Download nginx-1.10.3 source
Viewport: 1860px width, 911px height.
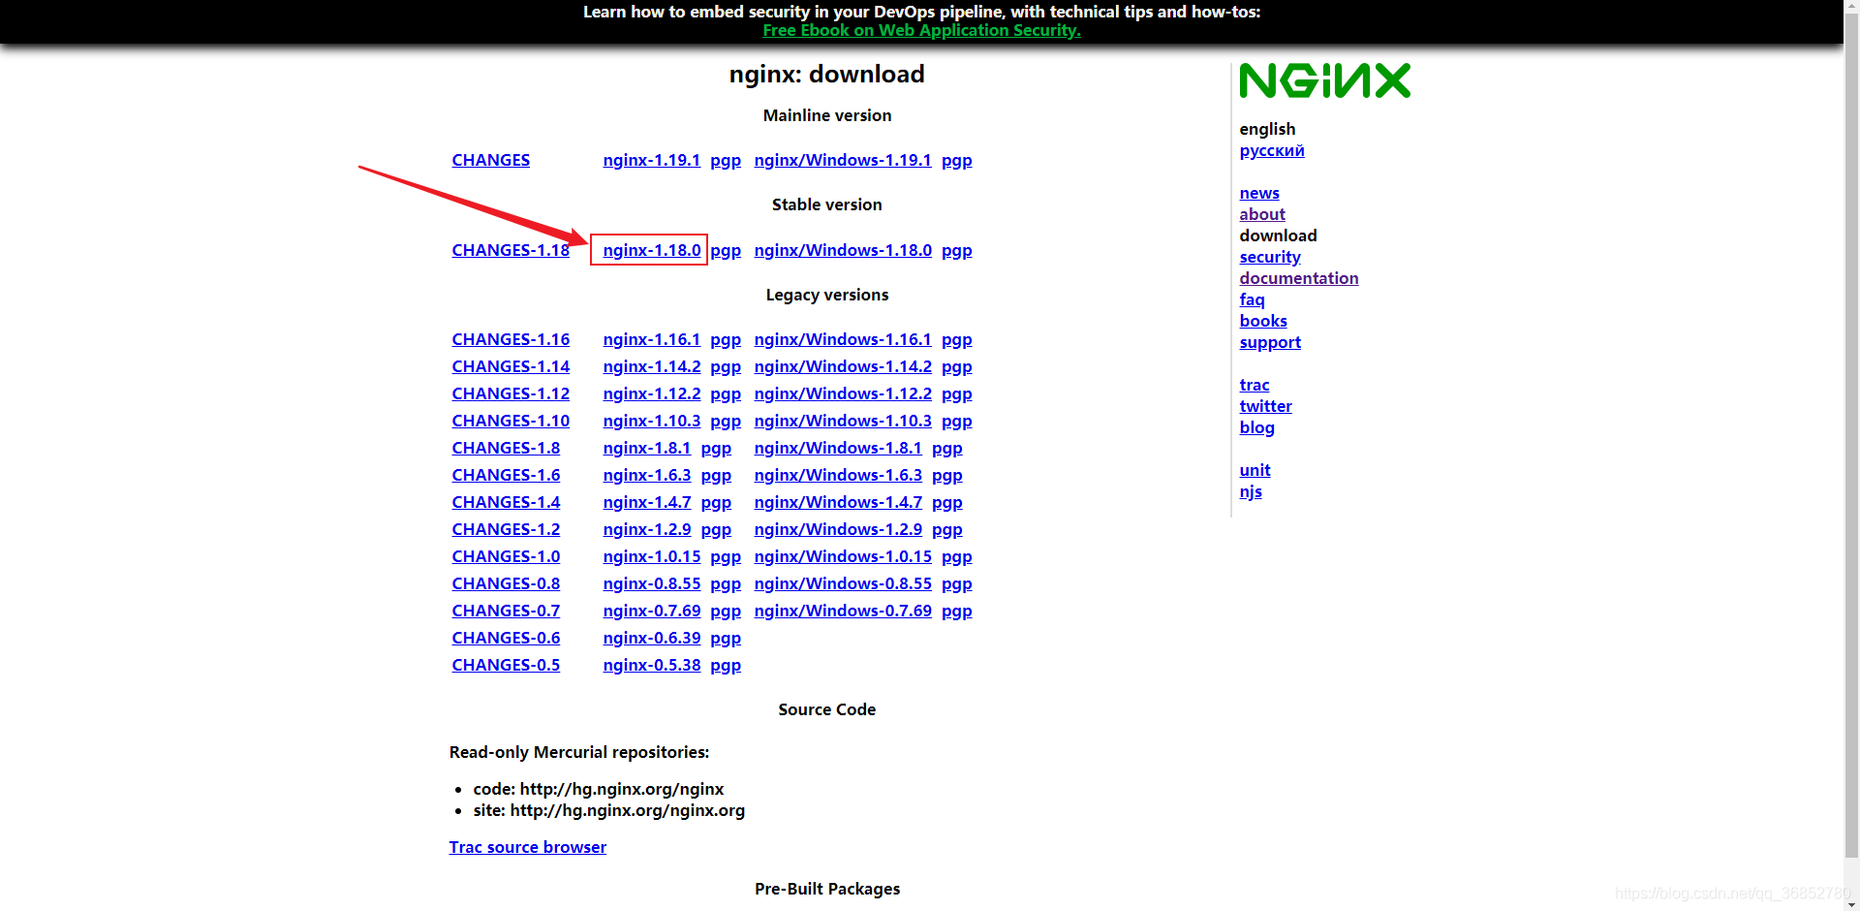pos(651,421)
